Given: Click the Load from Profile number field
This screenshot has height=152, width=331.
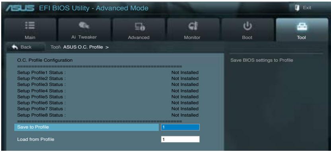Looking at the screenshot, I should click(180, 139).
